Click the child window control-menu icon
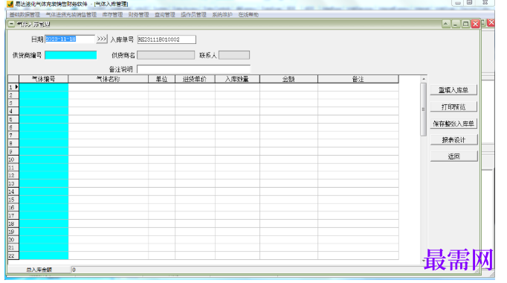The width and height of the screenshot is (507, 283). point(11,24)
